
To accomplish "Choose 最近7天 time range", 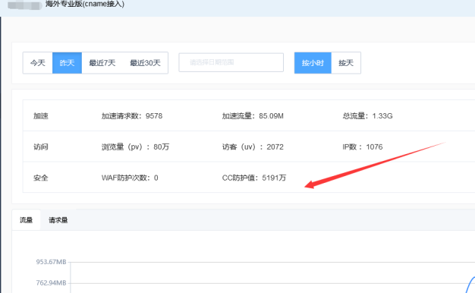I will tap(102, 63).
